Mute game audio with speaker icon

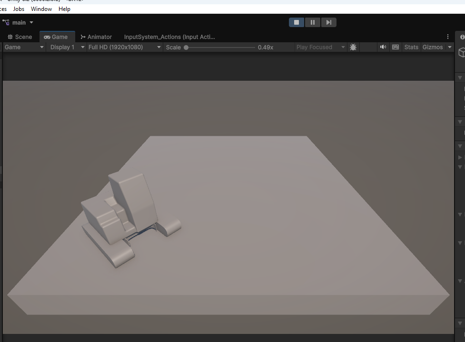tap(383, 47)
